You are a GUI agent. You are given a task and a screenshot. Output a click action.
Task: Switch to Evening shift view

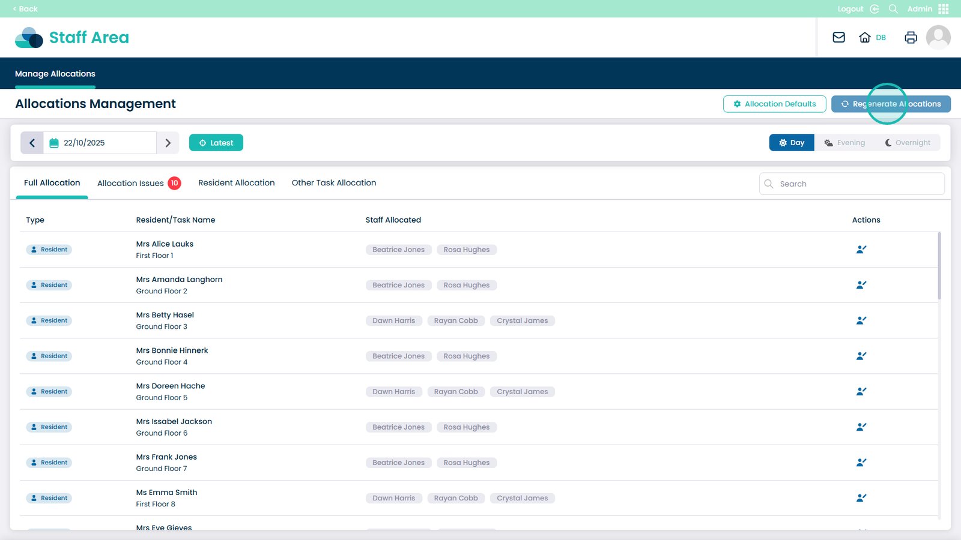click(844, 143)
